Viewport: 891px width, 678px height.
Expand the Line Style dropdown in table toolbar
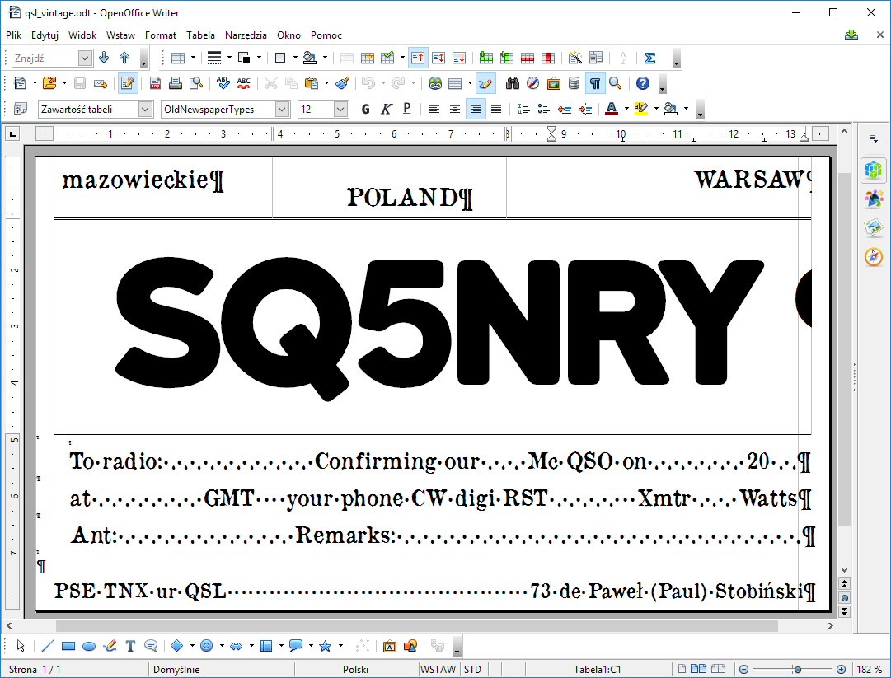(229, 58)
